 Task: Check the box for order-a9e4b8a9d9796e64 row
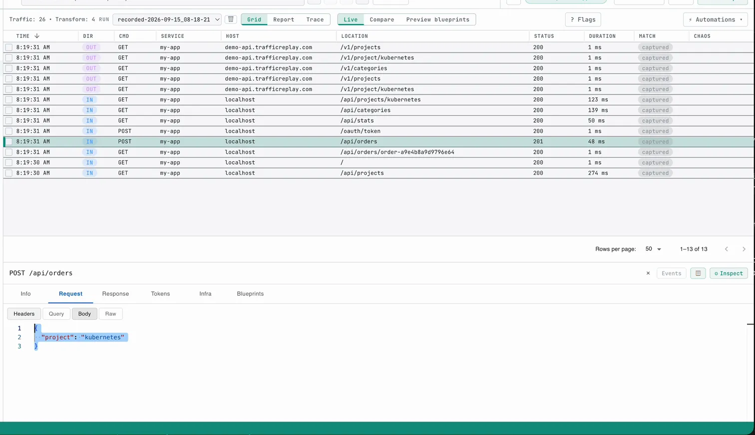tap(9, 152)
